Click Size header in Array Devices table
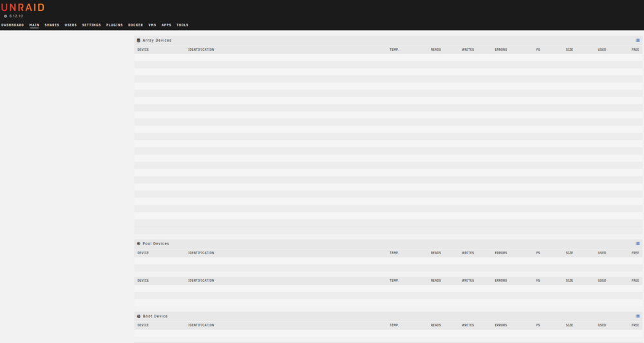Viewport: 644px width, 343px height. tap(569, 50)
